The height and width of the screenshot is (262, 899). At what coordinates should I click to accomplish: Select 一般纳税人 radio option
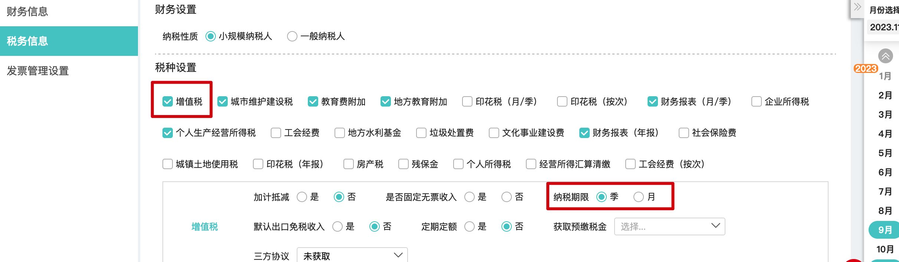pos(292,36)
